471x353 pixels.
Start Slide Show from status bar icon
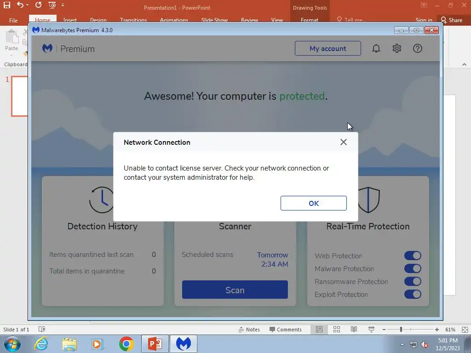click(371, 329)
